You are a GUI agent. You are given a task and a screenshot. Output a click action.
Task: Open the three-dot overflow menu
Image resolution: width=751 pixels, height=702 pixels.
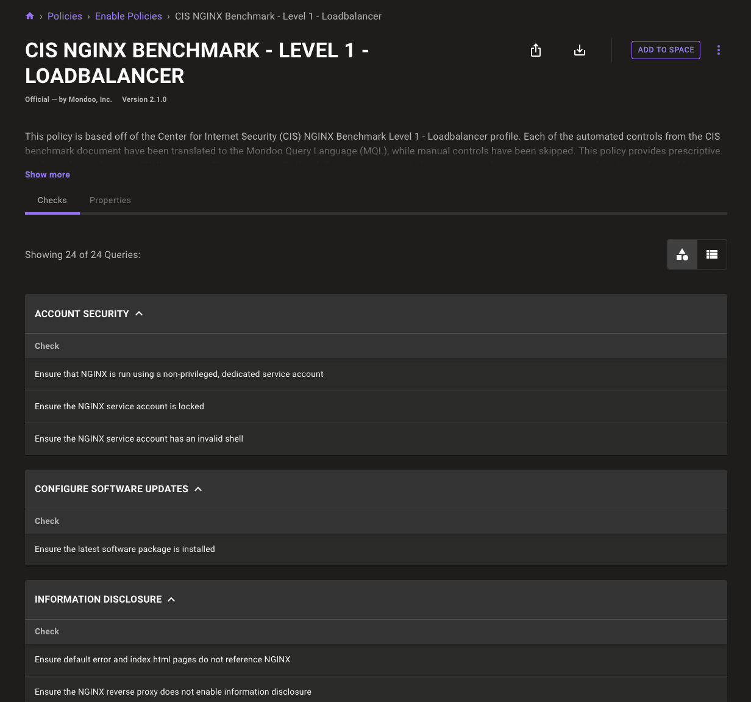coord(718,50)
